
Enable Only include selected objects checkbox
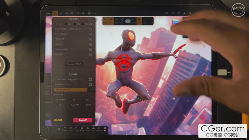tap(91, 29)
